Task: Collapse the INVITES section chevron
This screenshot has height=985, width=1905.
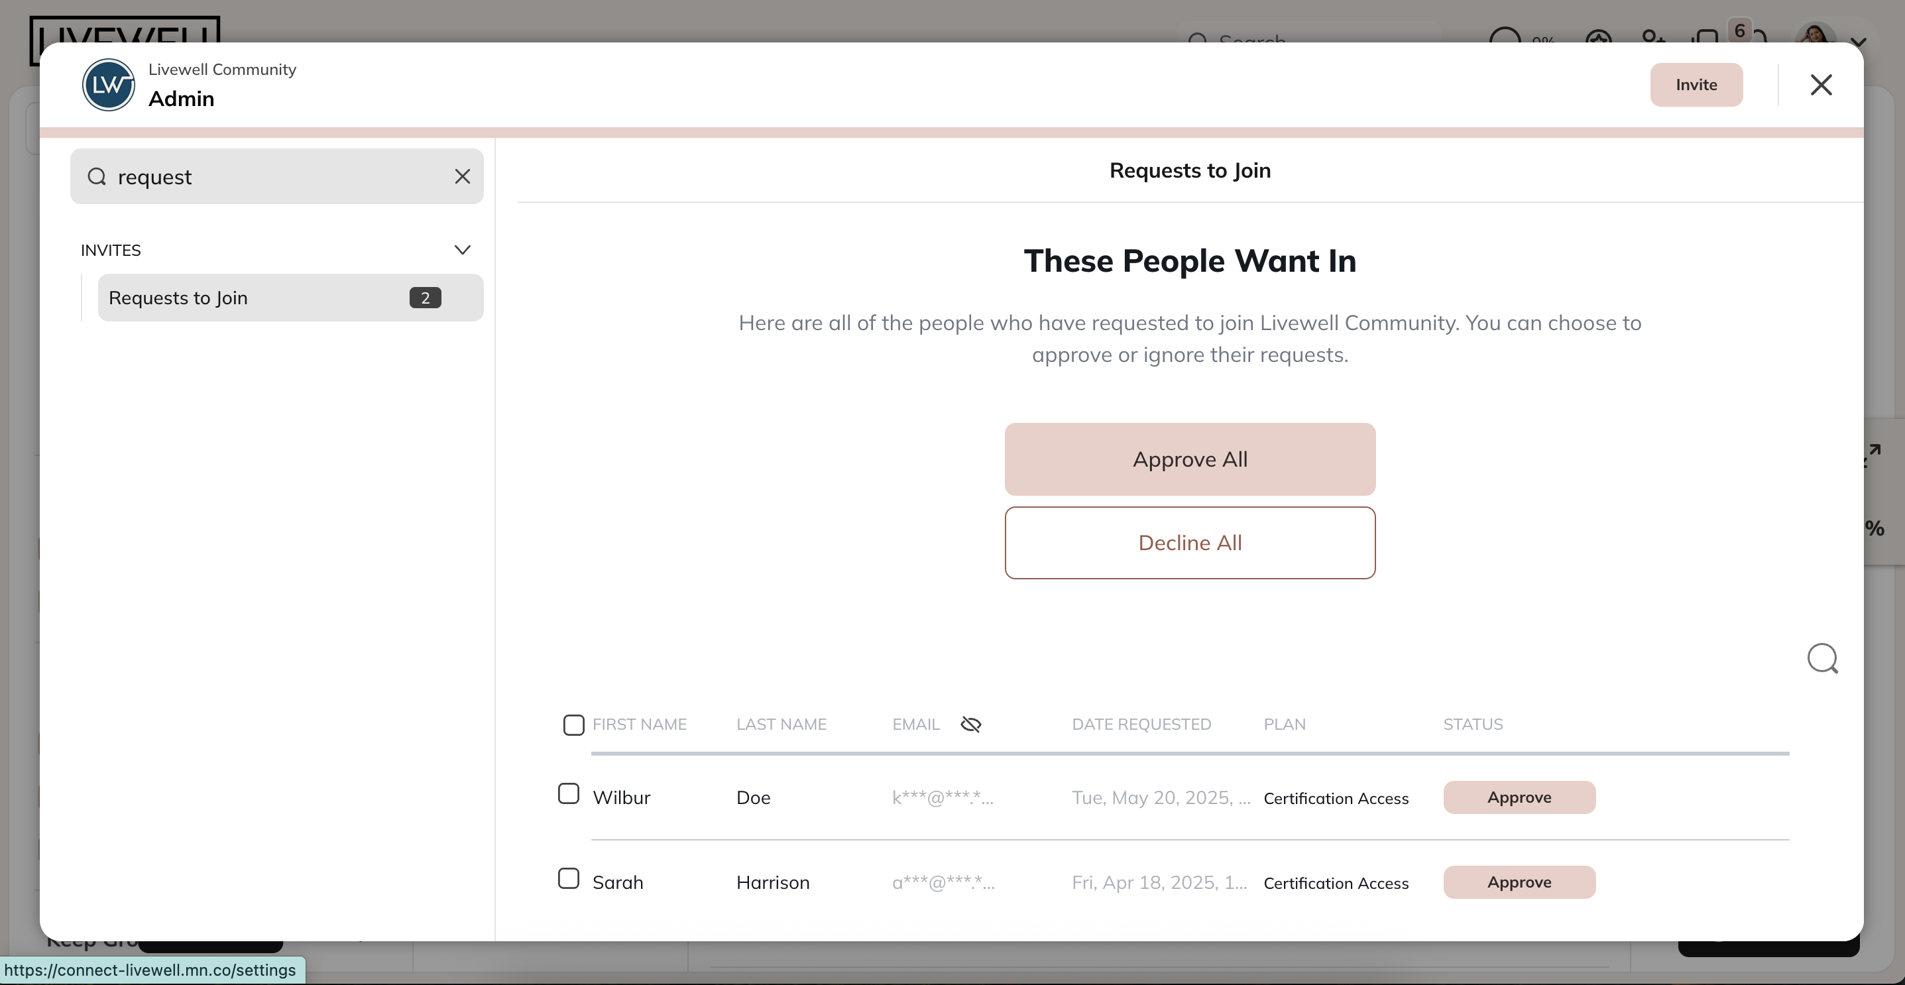Action: coord(462,250)
